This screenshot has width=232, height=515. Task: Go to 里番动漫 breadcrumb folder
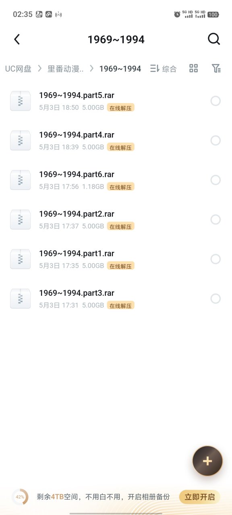click(x=66, y=69)
